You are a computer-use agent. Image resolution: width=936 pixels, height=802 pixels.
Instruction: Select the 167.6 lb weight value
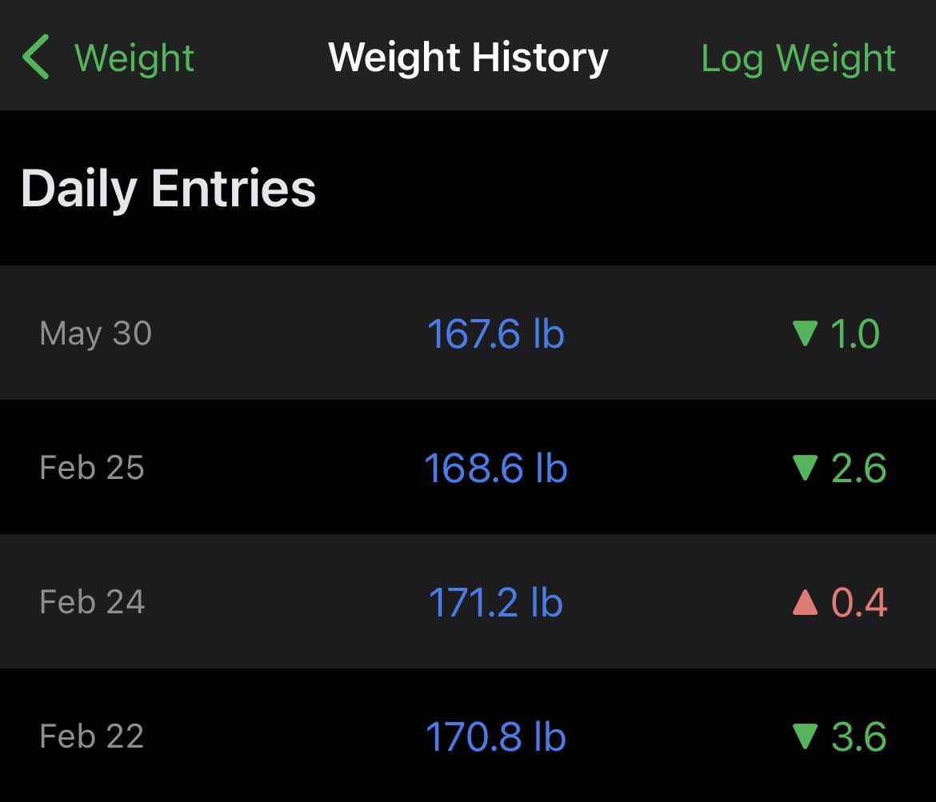click(495, 333)
